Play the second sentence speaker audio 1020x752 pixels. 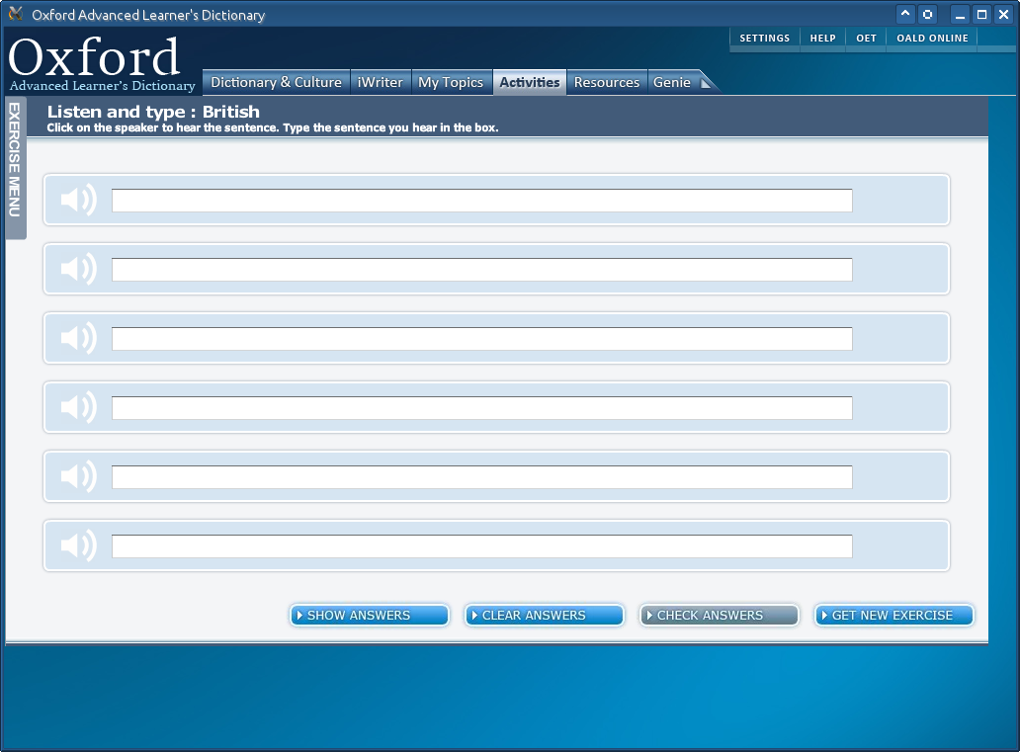pyautogui.click(x=79, y=269)
